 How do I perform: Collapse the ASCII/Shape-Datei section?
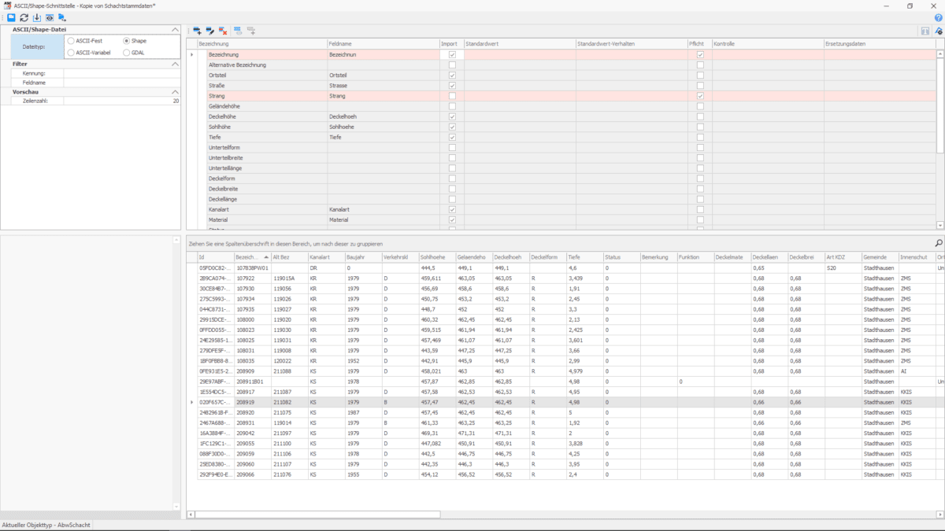pos(175,29)
